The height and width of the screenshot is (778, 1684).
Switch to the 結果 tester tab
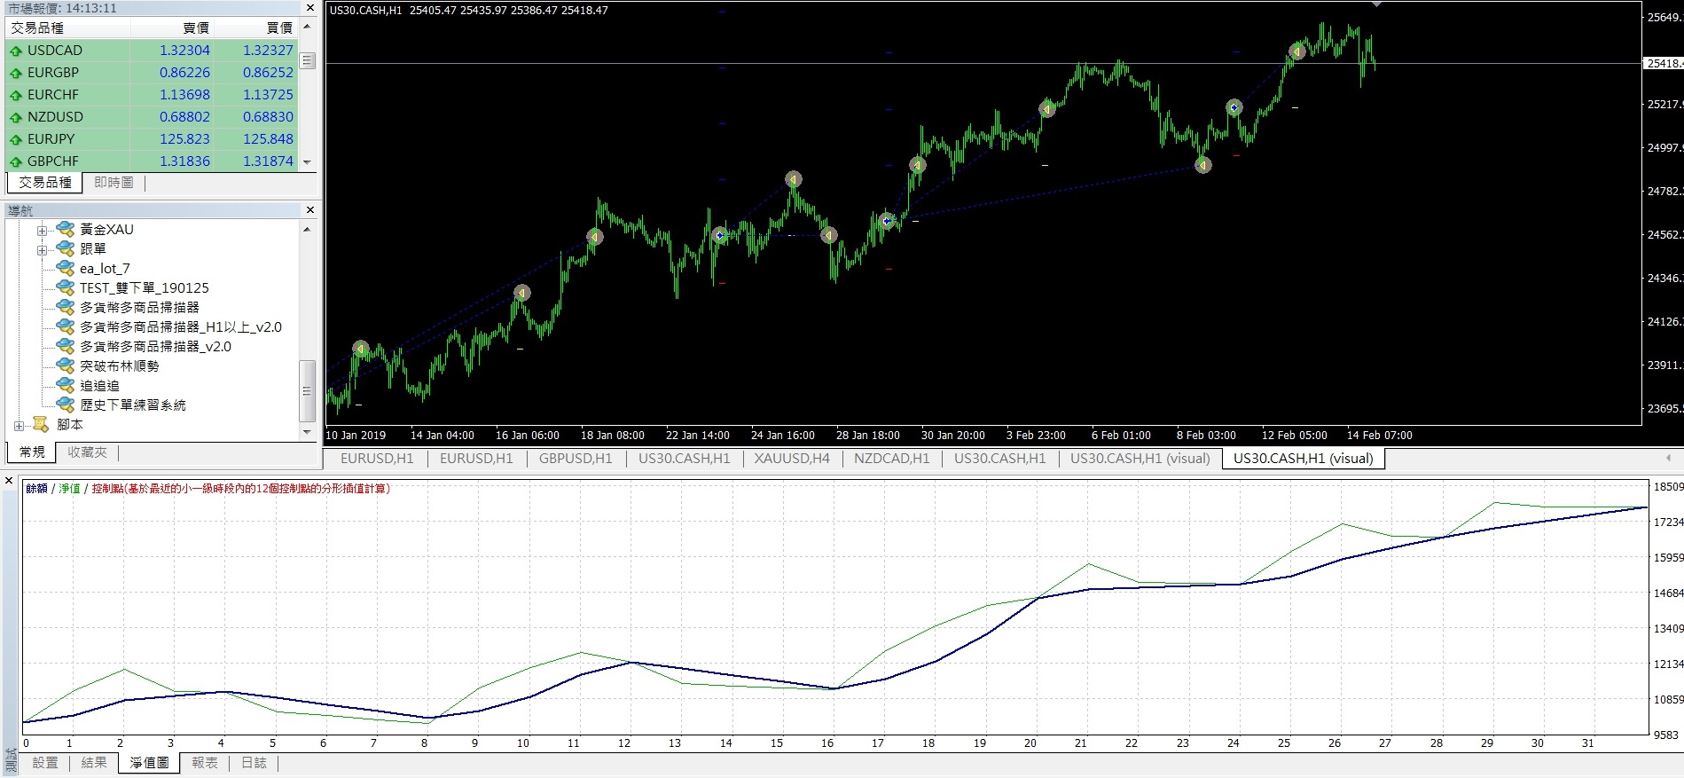(94, 763)
